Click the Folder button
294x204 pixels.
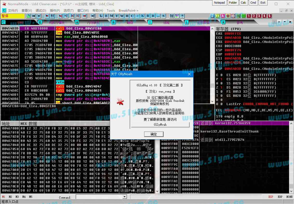[x=233, y=3]
